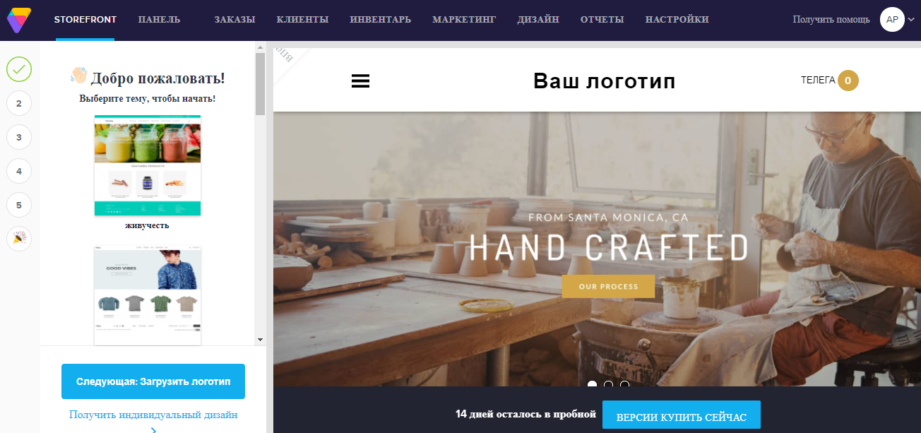Screen dimensions: 921x433
Task: Click the completed step checkmark circle
Action: 19,69
